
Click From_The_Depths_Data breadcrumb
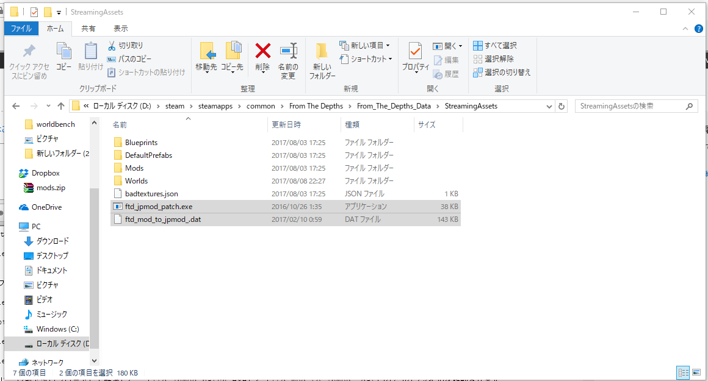(x=394, y=107)
